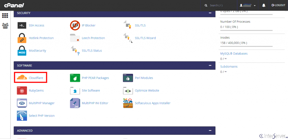Image resolution: width=288 pixels, height=139 pixels.
Task: Click the Hotlink Protection padlock icon
Action: (22, 38)
